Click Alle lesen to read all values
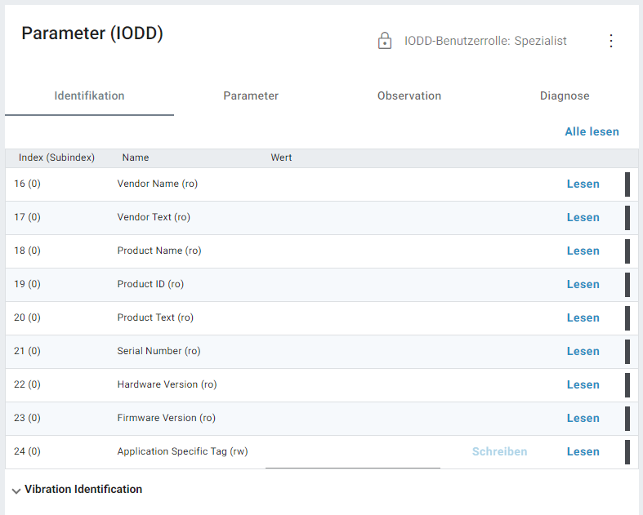 tap(592, 131)
